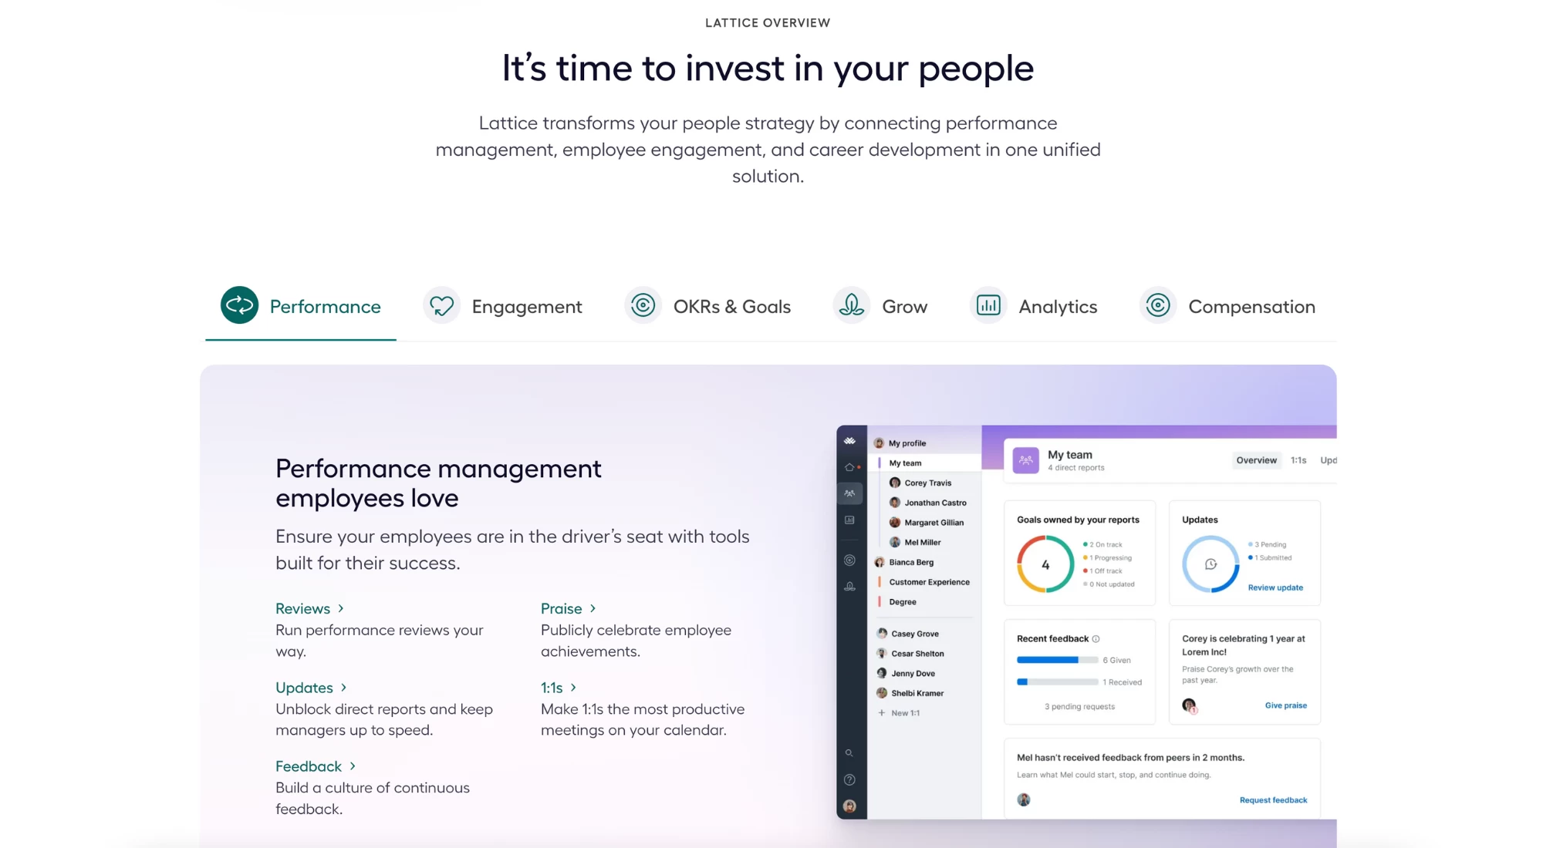Select the Engagement tab icon
The image size is (1543, 848).
(440, 305)
